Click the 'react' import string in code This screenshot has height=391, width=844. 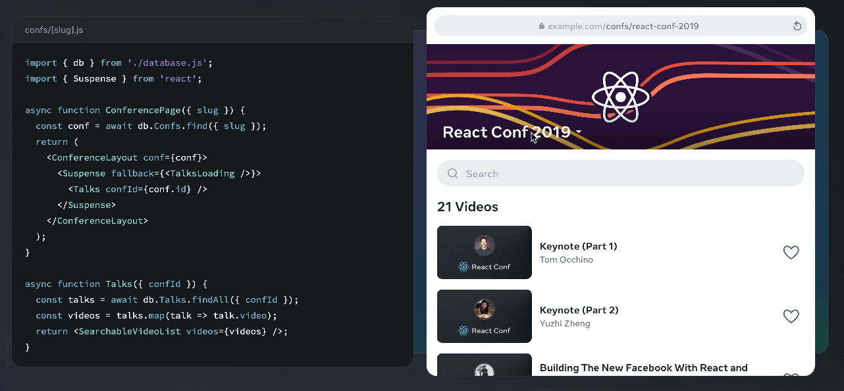[x=178, y=78]
